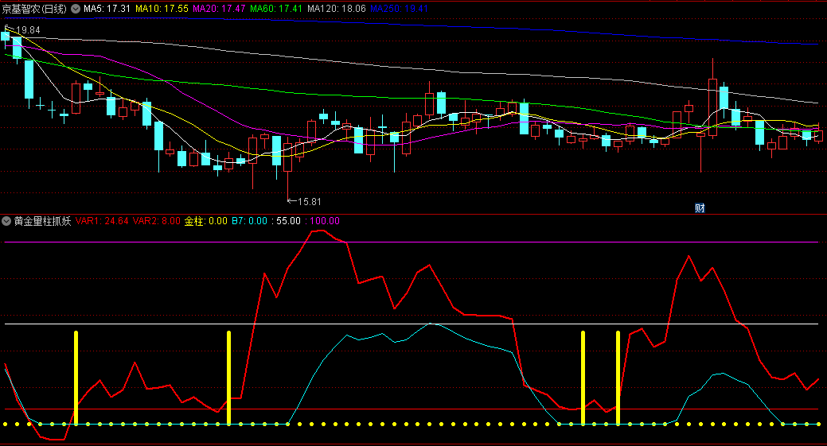Click the MA20: 17.47 label
827x446 pixels.
[x=219, y=9]
